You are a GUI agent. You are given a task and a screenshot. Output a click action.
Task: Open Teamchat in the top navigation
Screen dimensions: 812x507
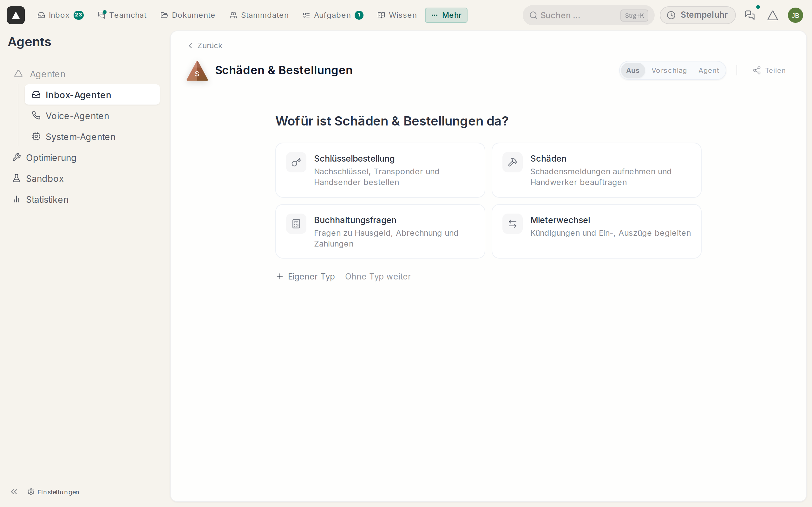[x=122, y=15]
